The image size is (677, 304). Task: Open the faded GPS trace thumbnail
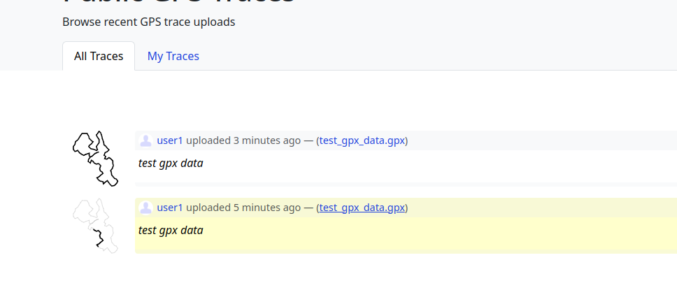click(x=95, y=225)
